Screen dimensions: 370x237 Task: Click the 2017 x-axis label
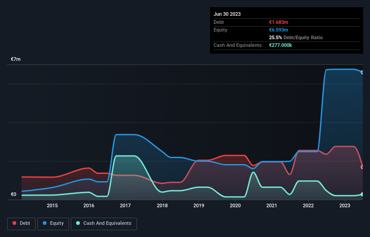[125, 205]
